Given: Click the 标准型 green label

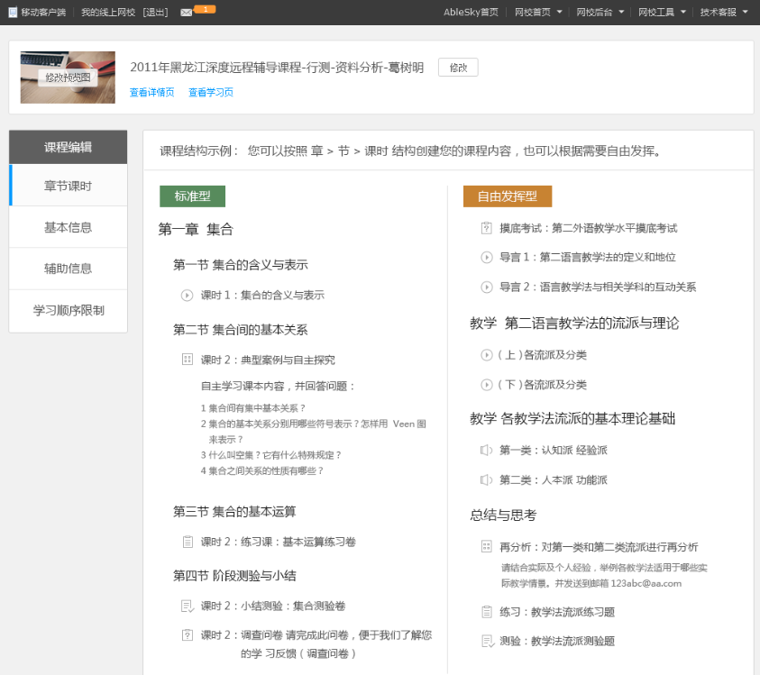Looking at the screenshot, I should (x=192, y=196).
